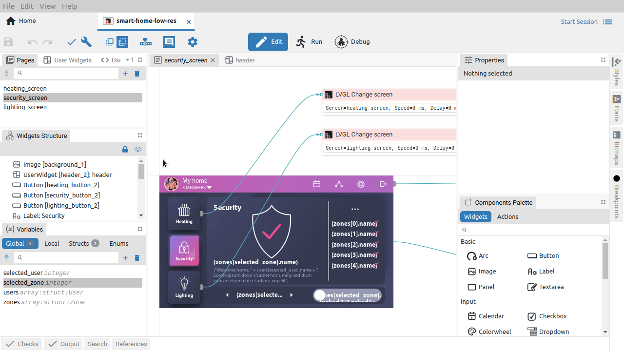Click the Save disk icon in toolbar
Viewport: 624px width, 351px height.
tap(8, 42)
